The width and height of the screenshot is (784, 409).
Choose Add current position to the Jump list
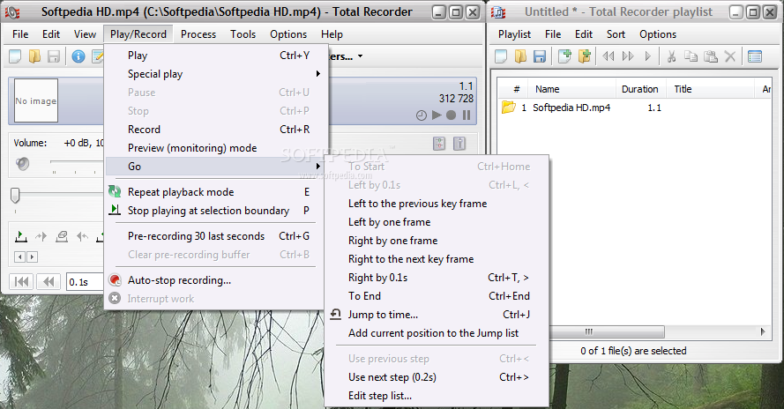[437, 333]
